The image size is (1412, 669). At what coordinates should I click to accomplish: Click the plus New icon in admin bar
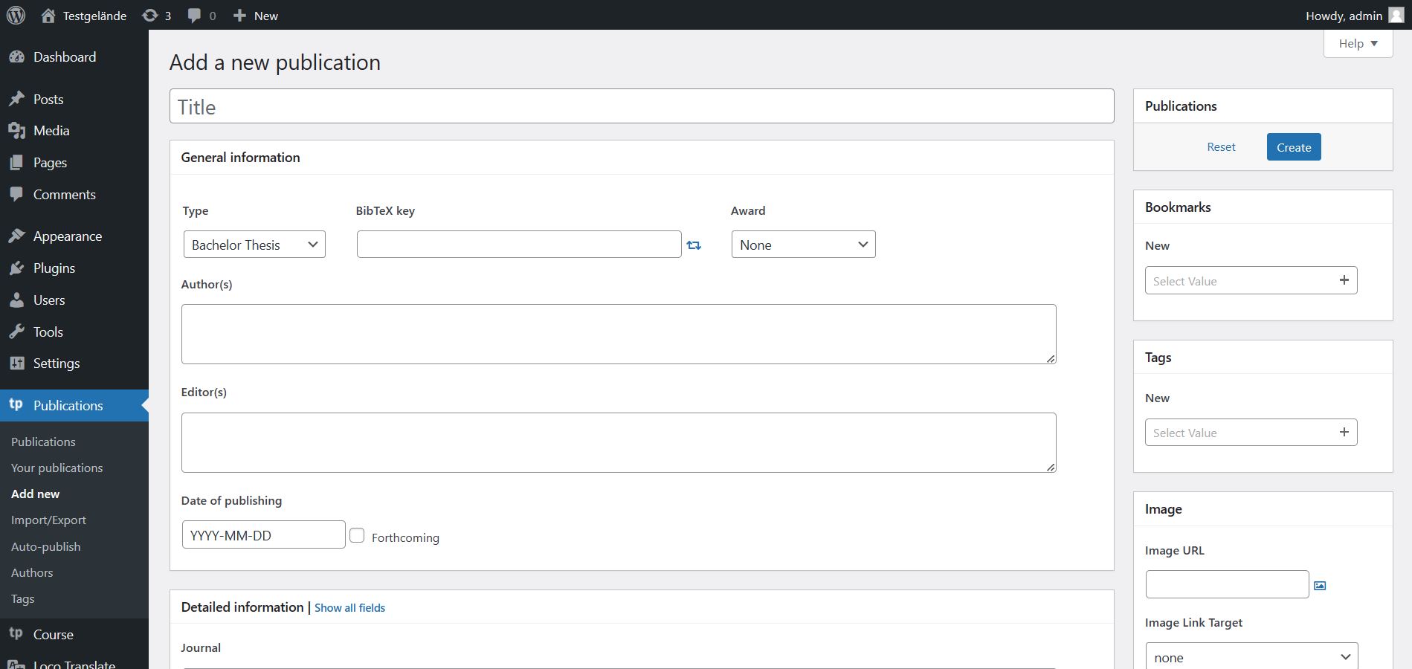tap(239, 16)
